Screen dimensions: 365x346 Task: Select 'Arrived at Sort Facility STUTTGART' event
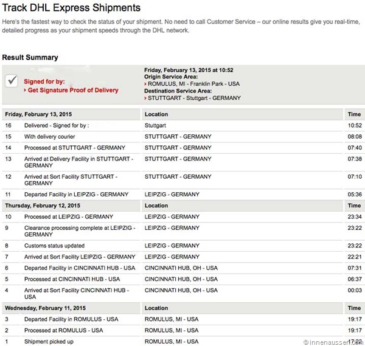[71, 180]
